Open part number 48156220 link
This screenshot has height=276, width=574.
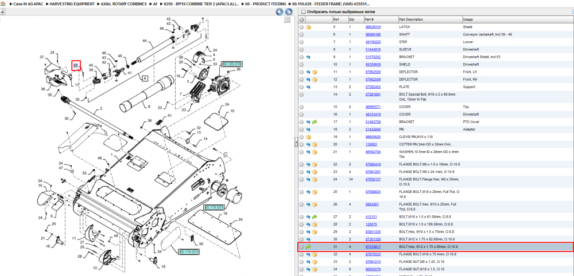click(x=373, y=42)
